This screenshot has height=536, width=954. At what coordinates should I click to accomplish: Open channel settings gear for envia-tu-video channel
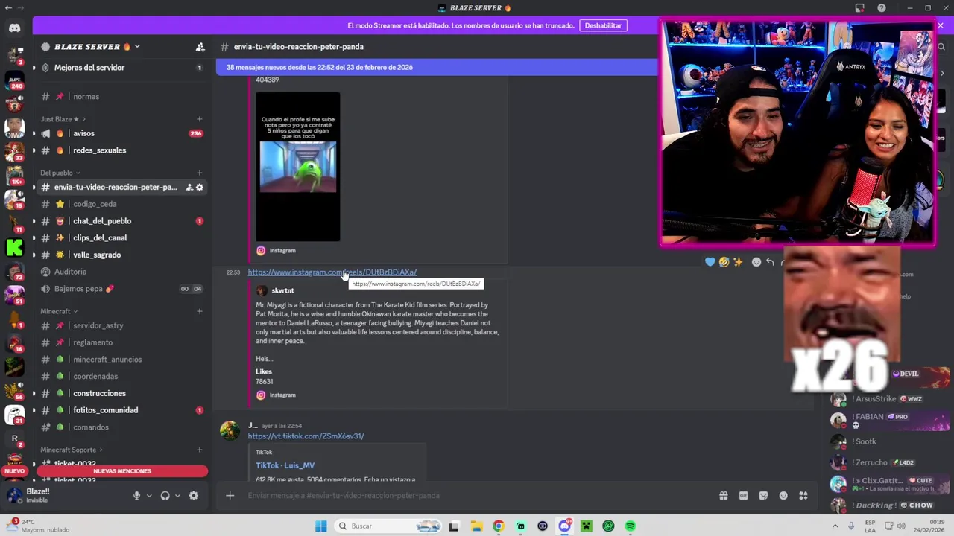coord(199,188)
